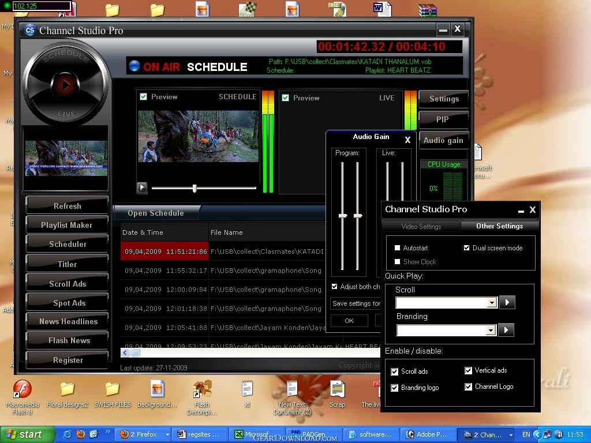This screenshot has width=591, height=443.
Task: Launch the Flash Decompiler desktop shortcut
Action: [x=202, y=397]
